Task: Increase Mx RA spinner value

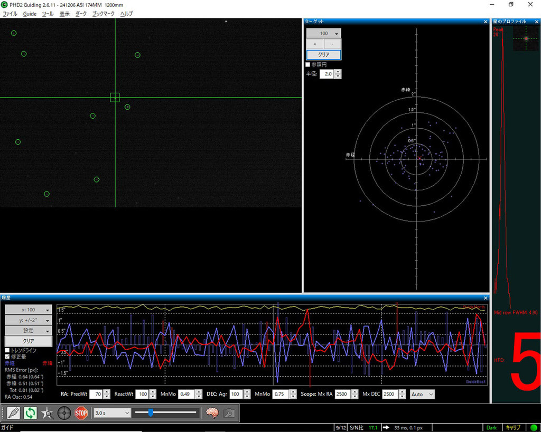Action: tap(355, 392)
